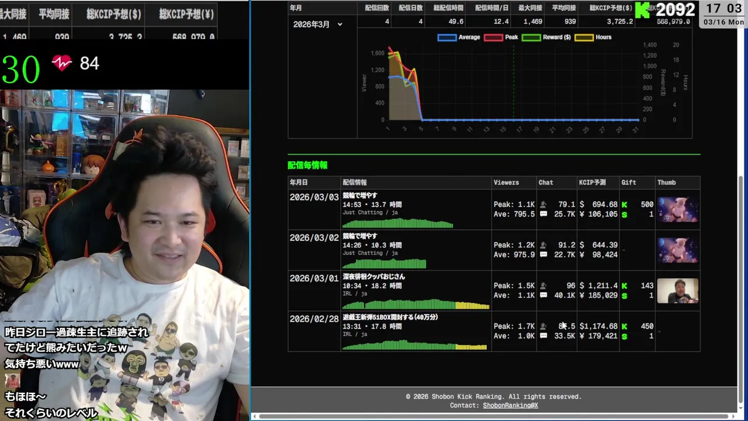
Task: Click the S gift icon for 2026/03/01
Action: (624, 296)
